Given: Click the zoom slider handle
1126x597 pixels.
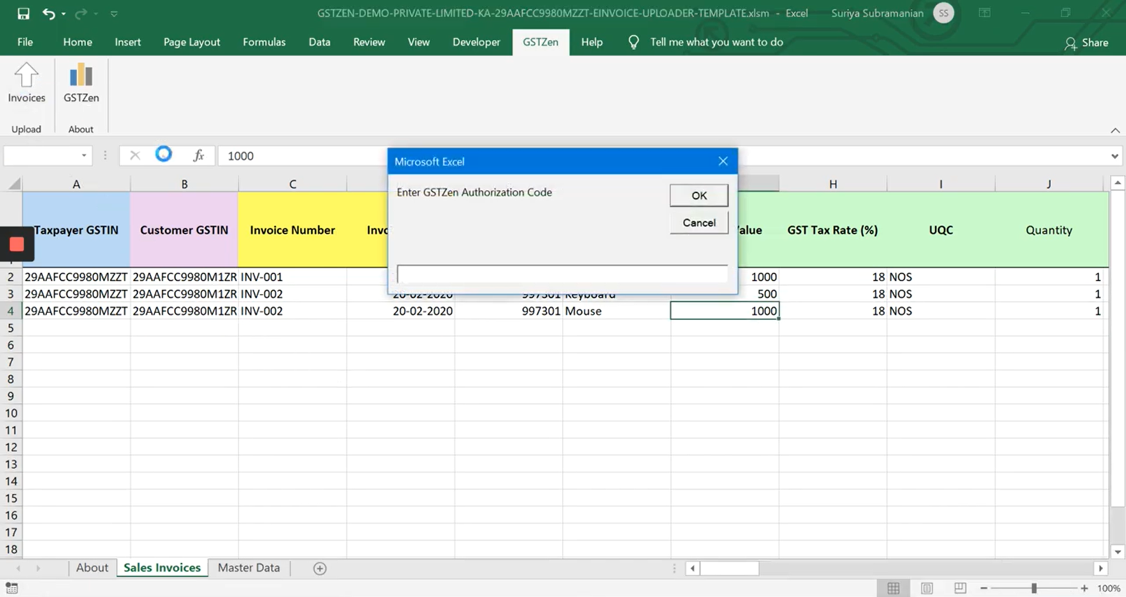Looking at the screenshot, I should click(1034, 588).
